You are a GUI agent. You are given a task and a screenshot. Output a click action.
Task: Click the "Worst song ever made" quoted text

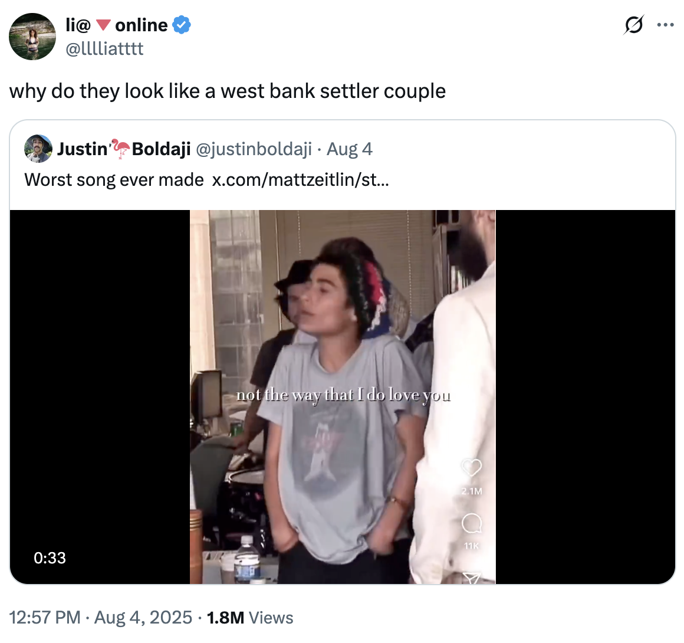click(x=114, y=179)
